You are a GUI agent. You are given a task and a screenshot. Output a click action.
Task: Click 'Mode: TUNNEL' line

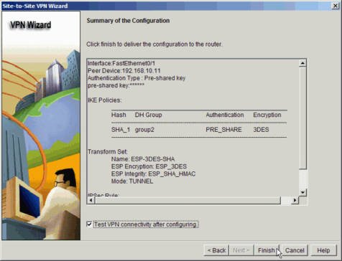point(132,181)
